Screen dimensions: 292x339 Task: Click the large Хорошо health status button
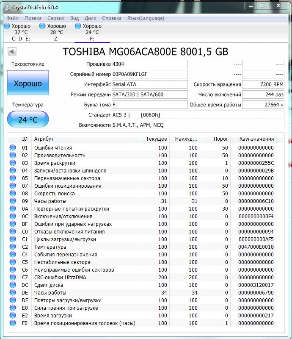click(x=28, y=83)
